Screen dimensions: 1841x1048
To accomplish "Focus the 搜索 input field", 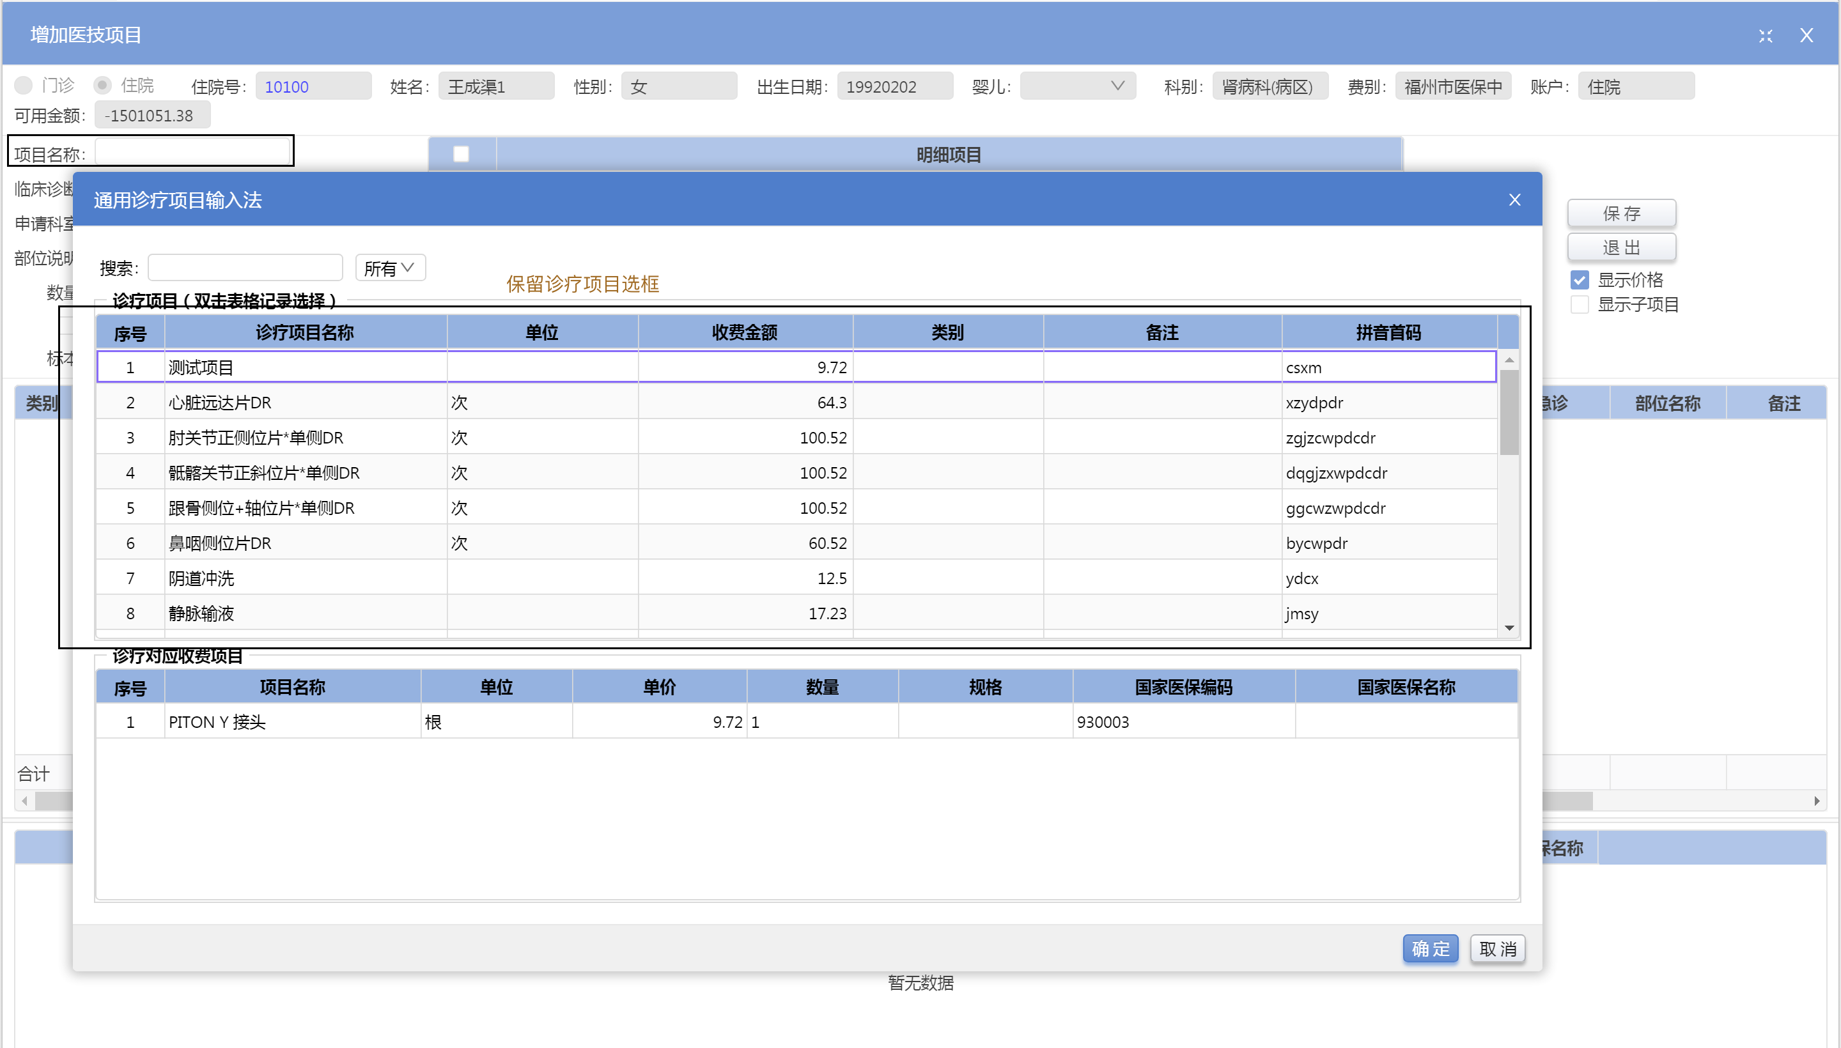I will 245,268.
